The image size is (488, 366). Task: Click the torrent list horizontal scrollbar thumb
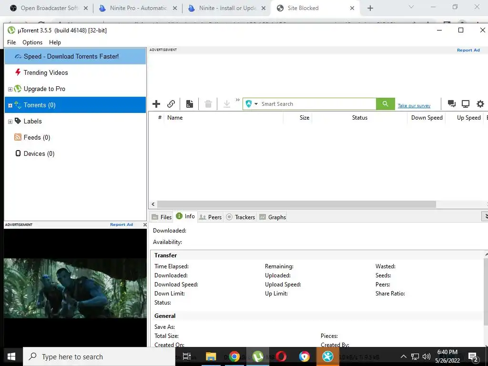point(296,204)
